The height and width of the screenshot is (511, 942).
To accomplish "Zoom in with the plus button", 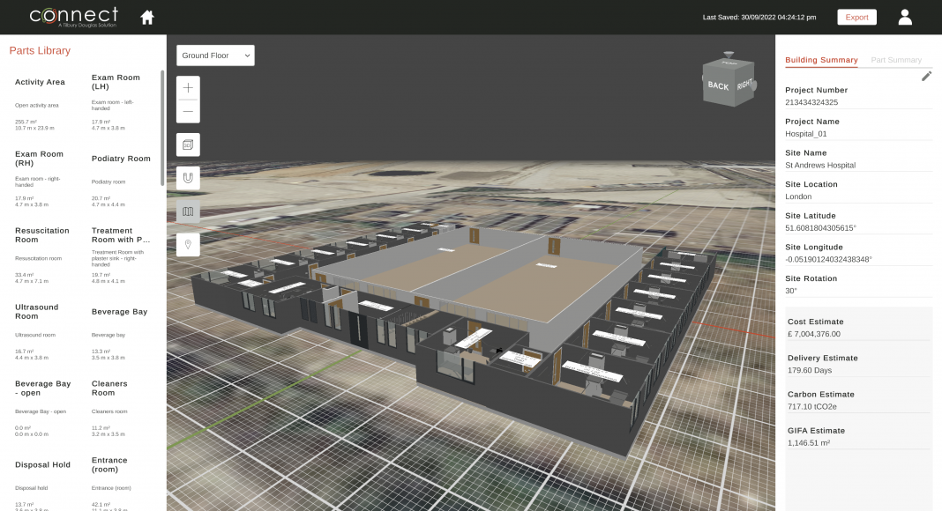I will click(x=188, y=88).
